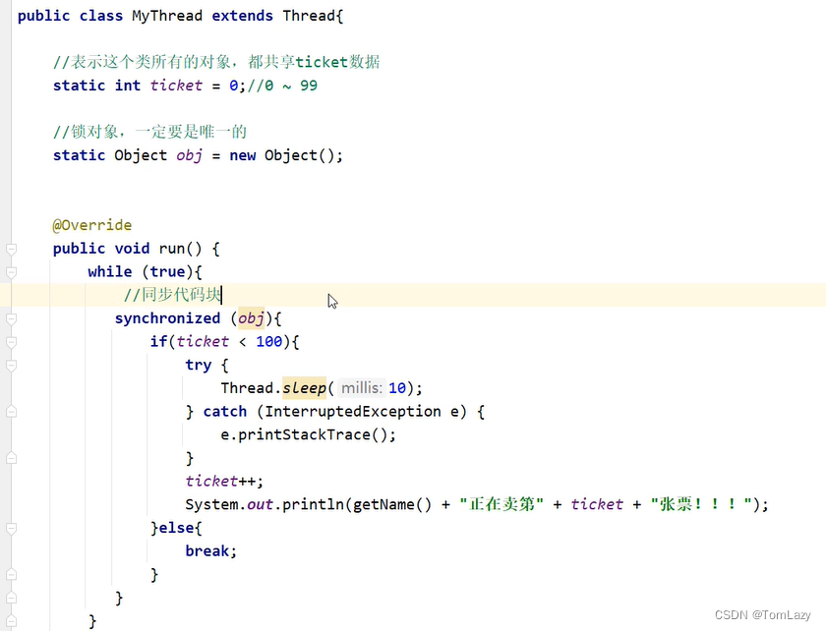Click the break statement
The height and width of the screenshot is (631, 826).
210,551
